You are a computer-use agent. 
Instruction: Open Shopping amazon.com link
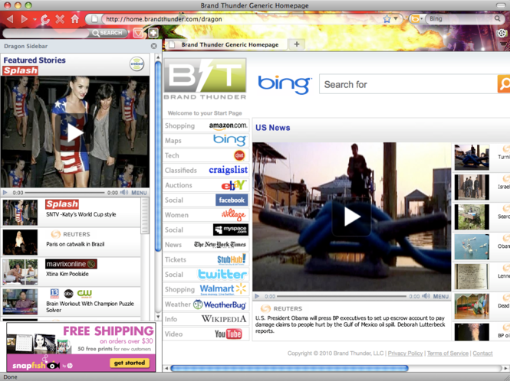206,125
